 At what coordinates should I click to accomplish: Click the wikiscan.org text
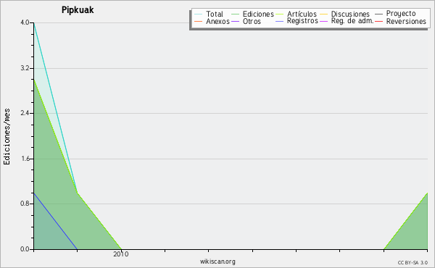pos(217,261)
